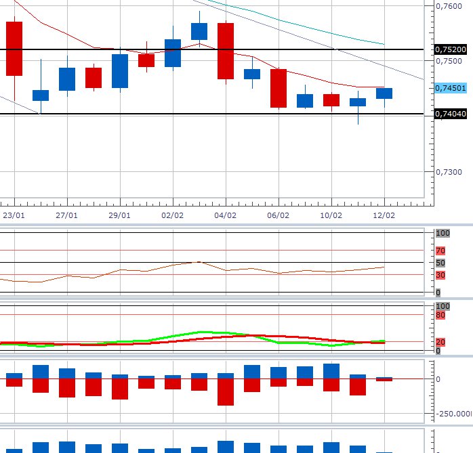Click the large red candle on 04/02
Viewport: 473px width, 453px height.
[226, 51]
